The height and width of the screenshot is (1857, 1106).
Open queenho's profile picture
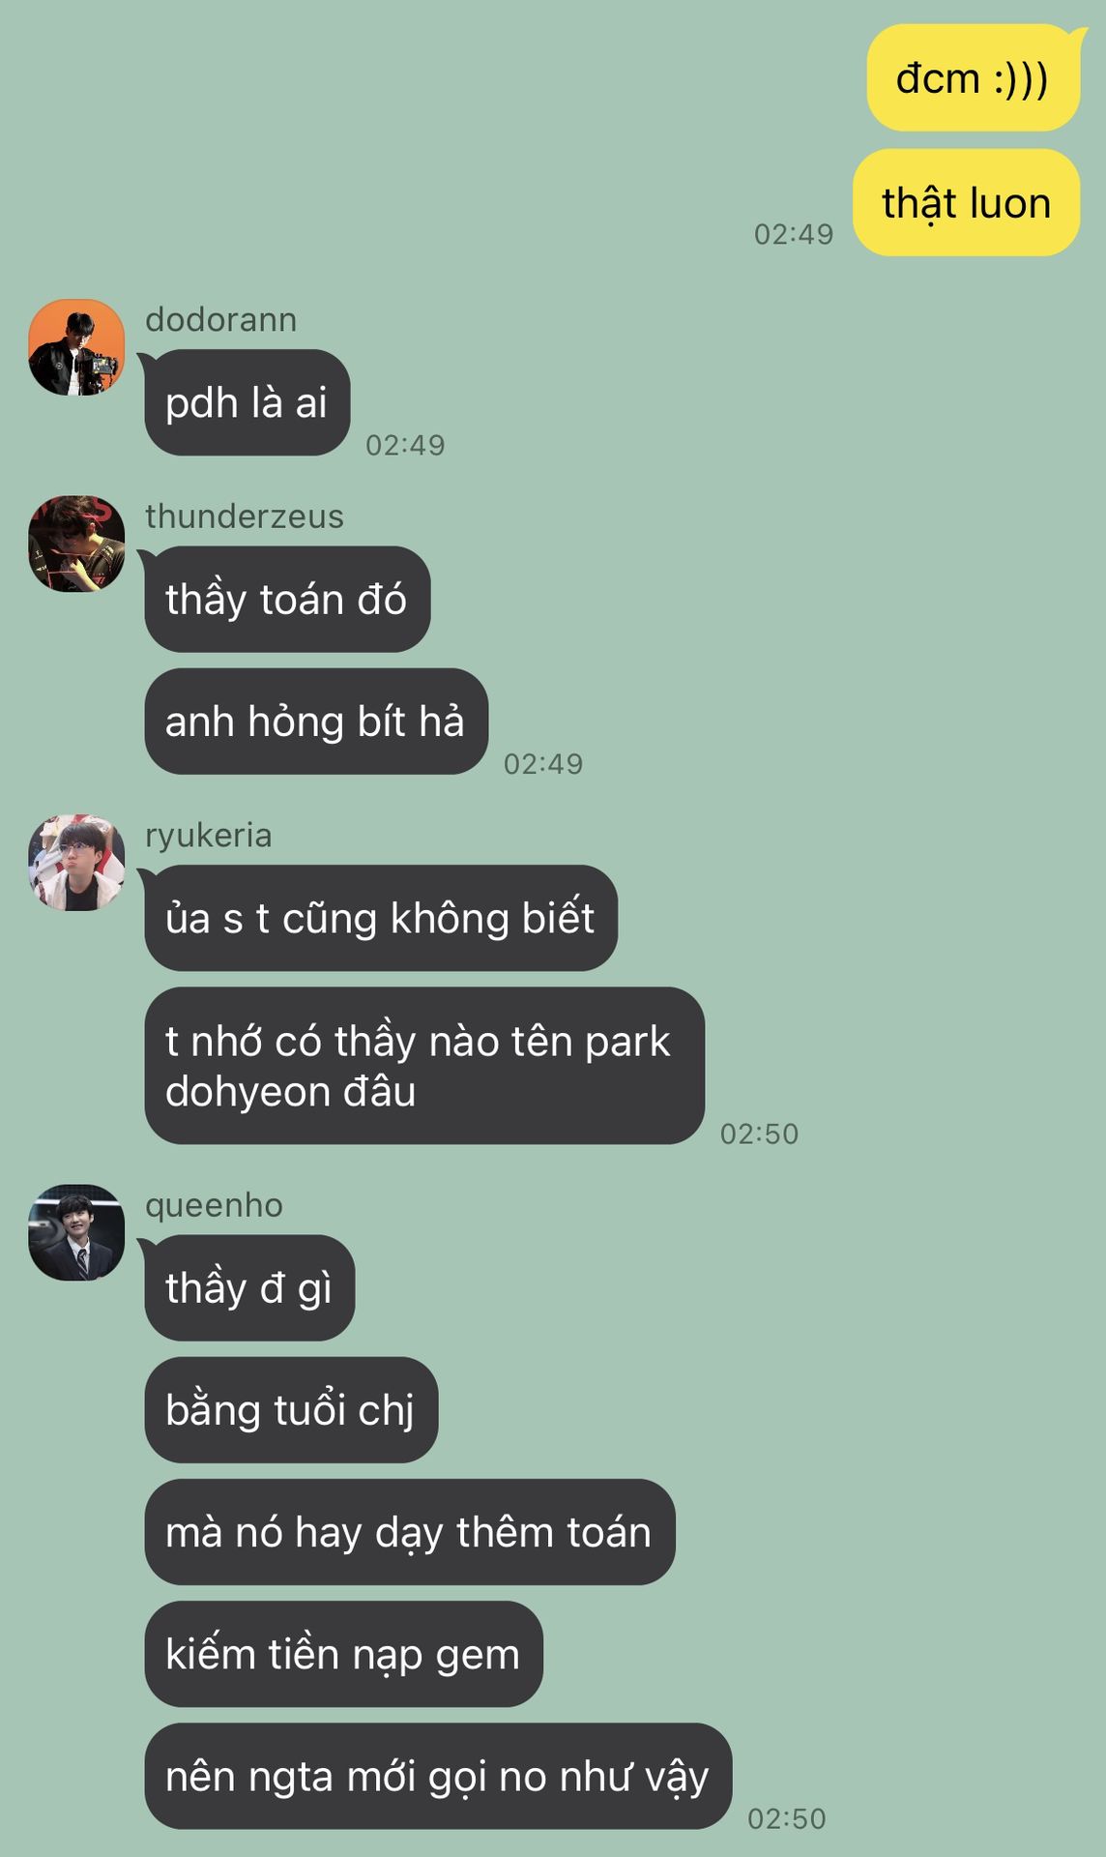[76, 1233]
